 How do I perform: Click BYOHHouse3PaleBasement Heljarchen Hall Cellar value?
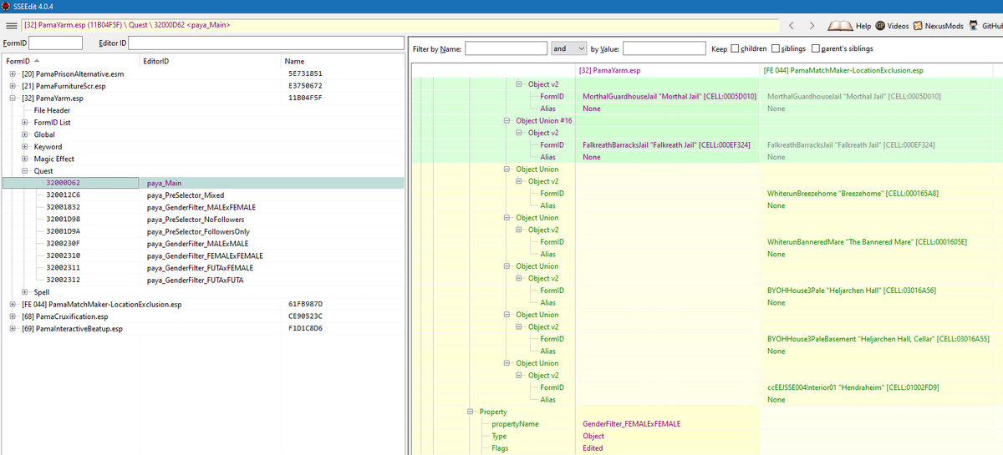[878, 339]
